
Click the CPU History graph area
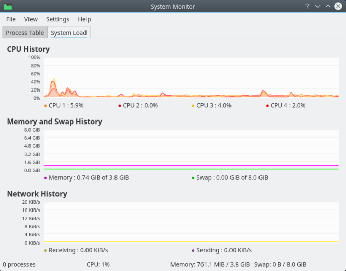(191, 77)
